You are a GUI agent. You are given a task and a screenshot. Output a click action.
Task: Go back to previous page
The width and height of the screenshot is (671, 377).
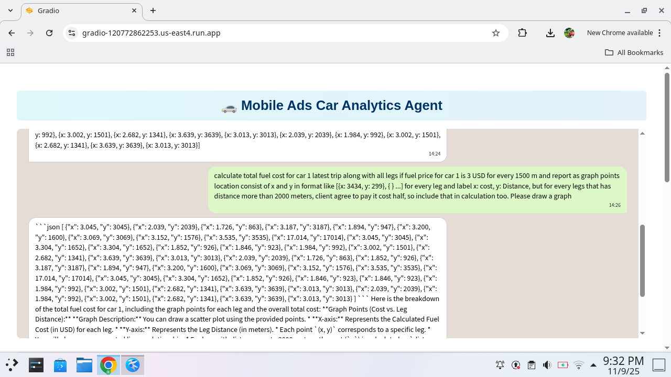click(x=12, y=33)
